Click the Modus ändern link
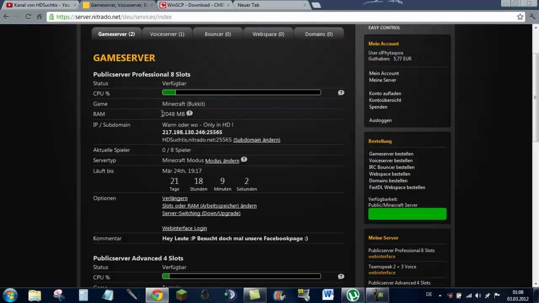Screen dimensions: 539x303 (222, 161)
